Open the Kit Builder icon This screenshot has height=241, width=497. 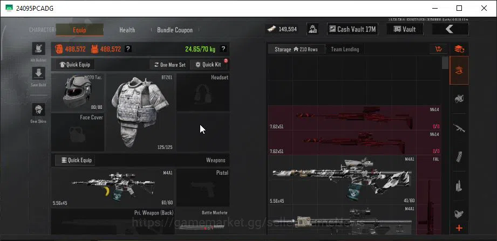(x=38, y=49)
